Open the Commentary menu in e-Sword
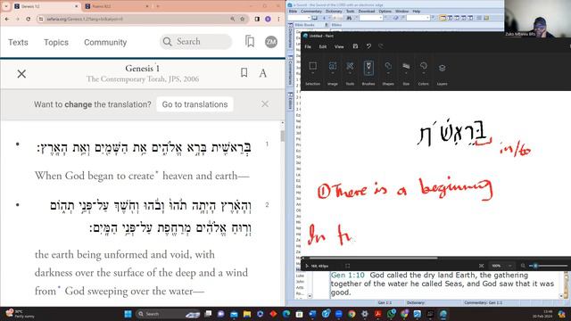Screen dimensions: 571x321 point(311,12)
